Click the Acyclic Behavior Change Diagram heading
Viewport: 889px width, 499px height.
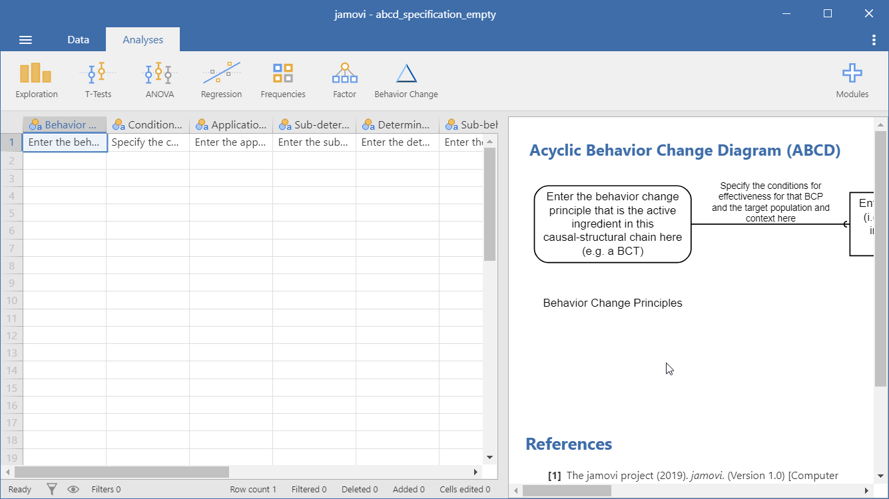click(685, 150)
